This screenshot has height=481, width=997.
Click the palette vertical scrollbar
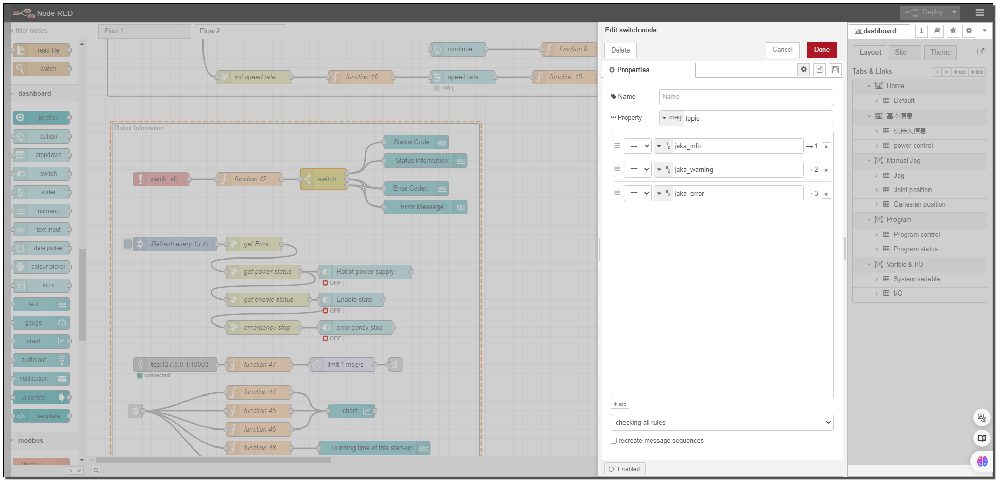point(82,295)
